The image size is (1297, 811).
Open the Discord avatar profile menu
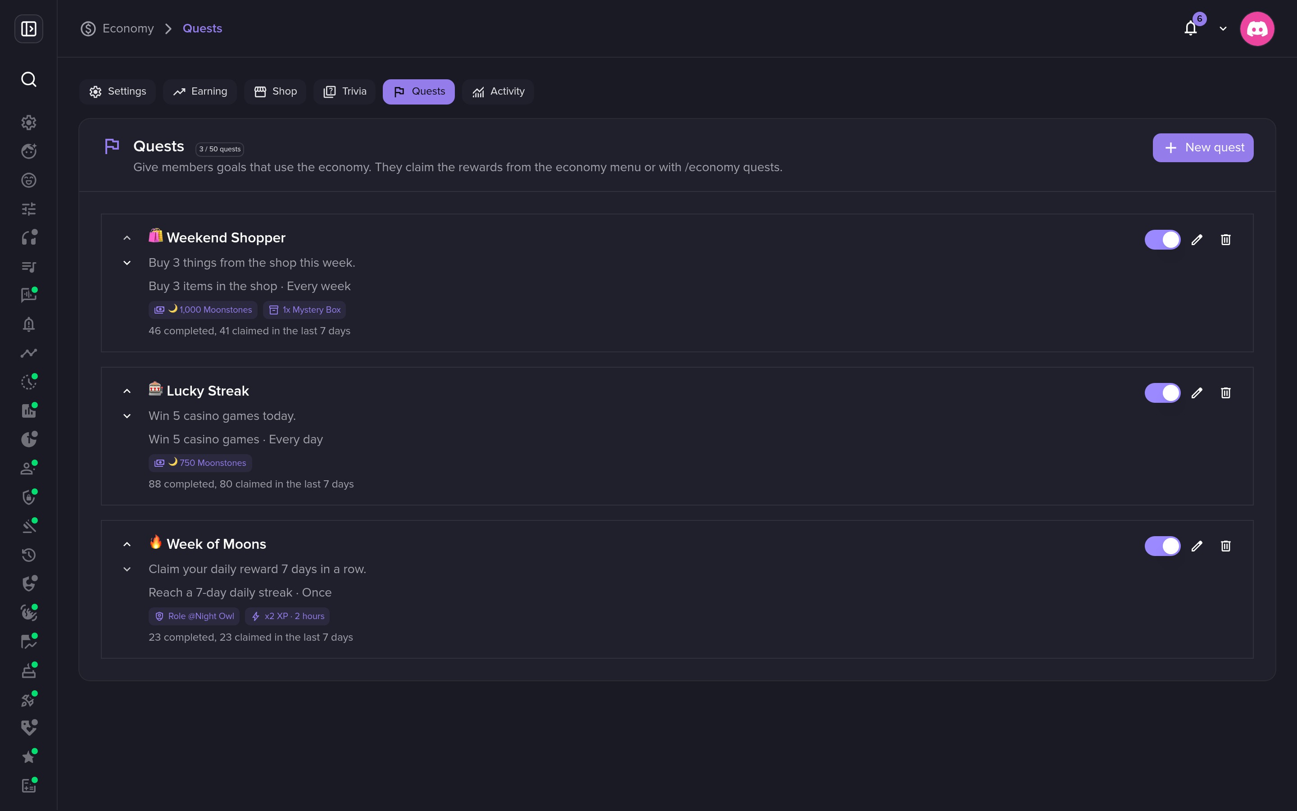[1257, 28]
